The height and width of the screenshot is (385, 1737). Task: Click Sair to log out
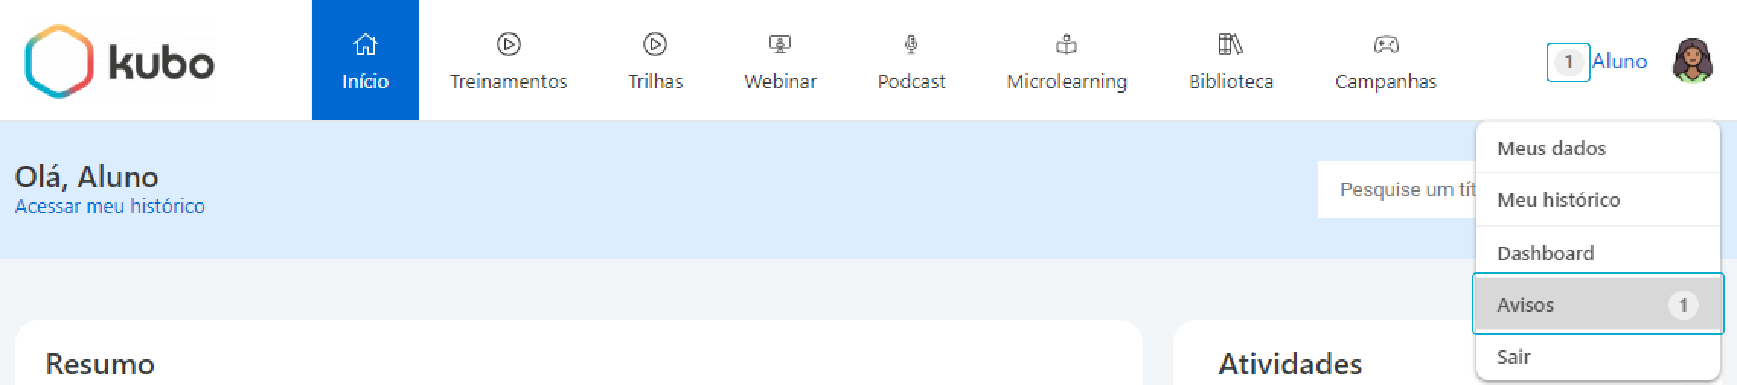pos(1513,357)
